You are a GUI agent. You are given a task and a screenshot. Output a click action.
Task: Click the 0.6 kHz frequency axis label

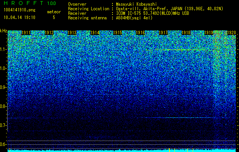coord(3,144)
